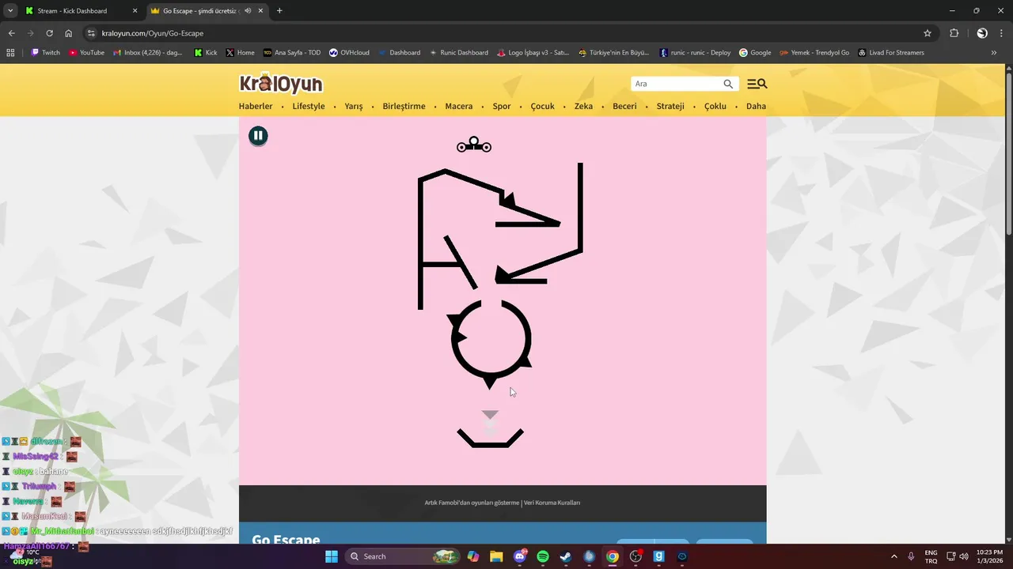Close the Stream - Kick Dashboard tab
The image size is (1013, 569).
[x=135, y=11]
